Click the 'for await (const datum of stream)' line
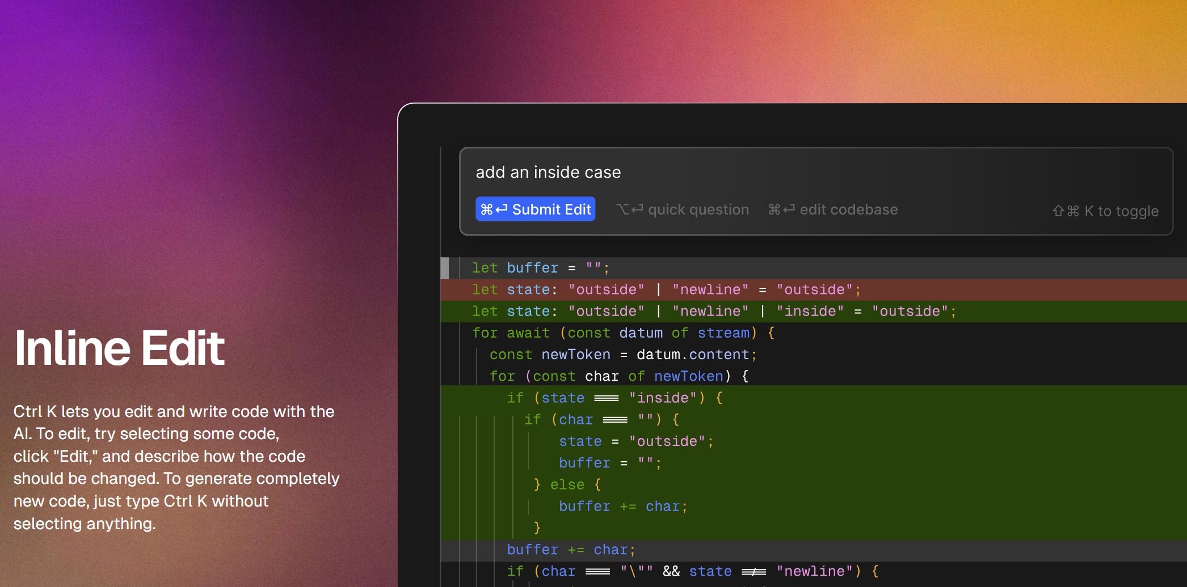Screen dimensions: 1187x587 click(x=623, y=333)
